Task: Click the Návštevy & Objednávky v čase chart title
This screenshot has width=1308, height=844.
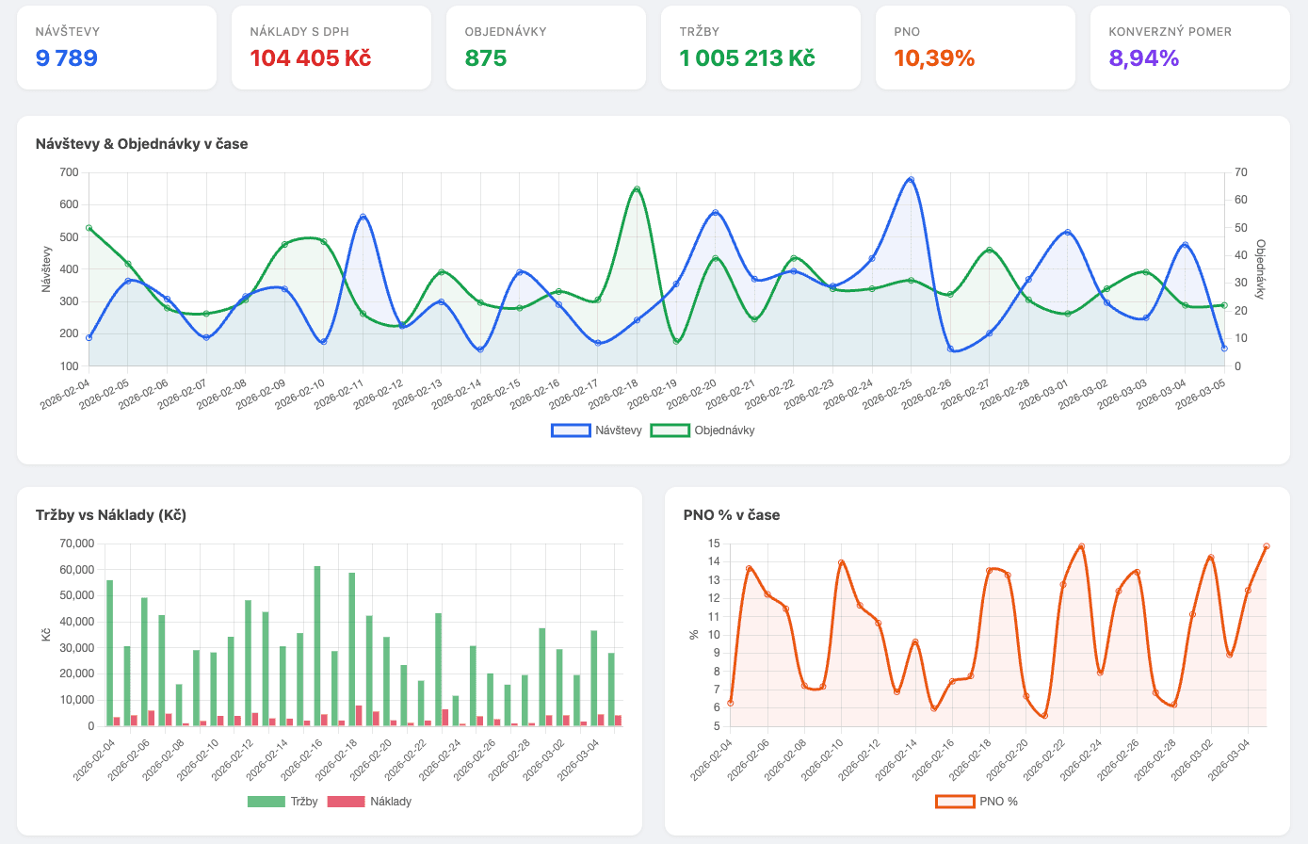Action: tap(141, 144)
